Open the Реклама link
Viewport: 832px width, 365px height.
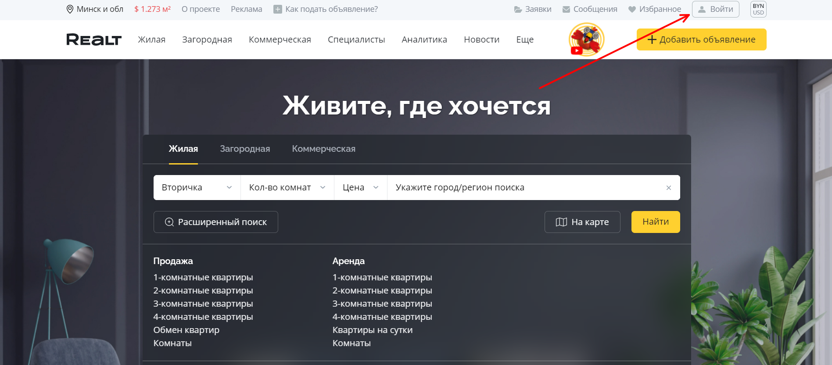pos(247,9)
